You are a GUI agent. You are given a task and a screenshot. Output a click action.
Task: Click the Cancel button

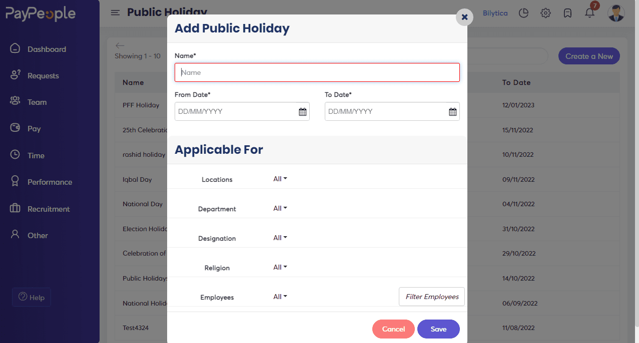[x=393, y=329]
